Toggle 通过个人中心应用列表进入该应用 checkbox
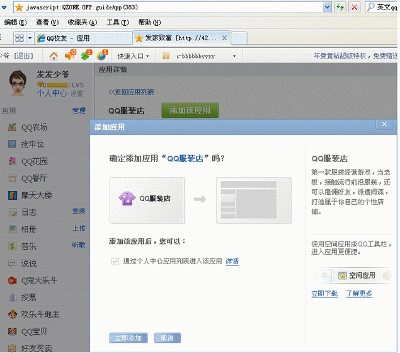Screen dimensions: 400x353 [115, 262]
